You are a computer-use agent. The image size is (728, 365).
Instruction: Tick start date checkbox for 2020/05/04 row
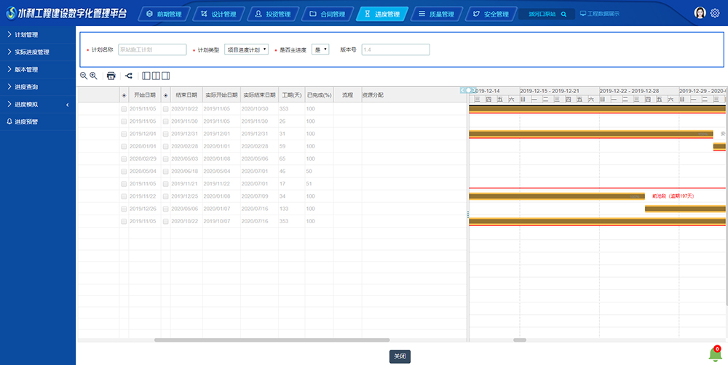(x=124, y=171)
